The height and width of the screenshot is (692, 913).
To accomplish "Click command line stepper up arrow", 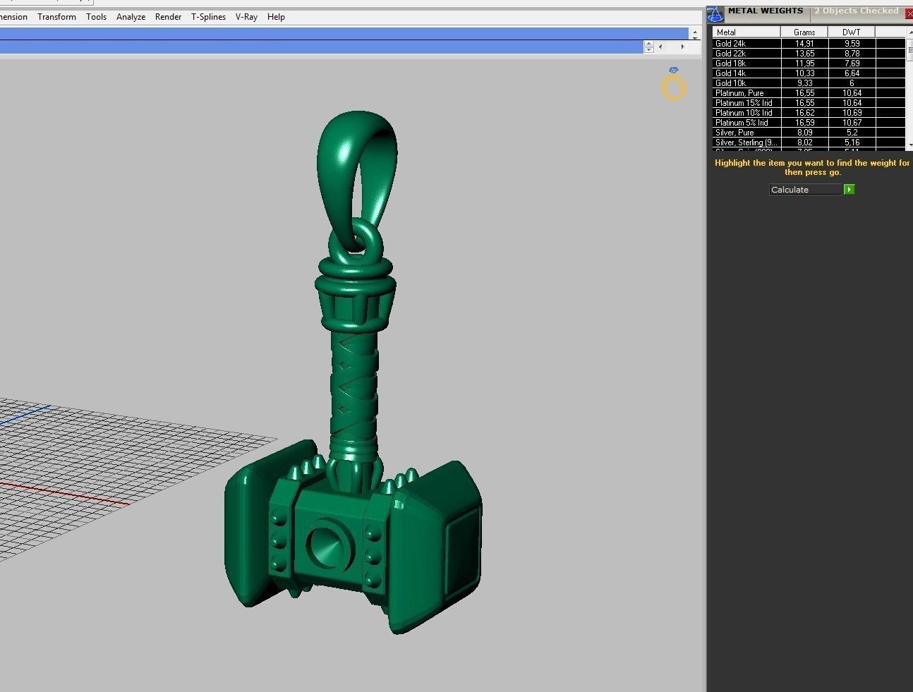I will point(648,44).
